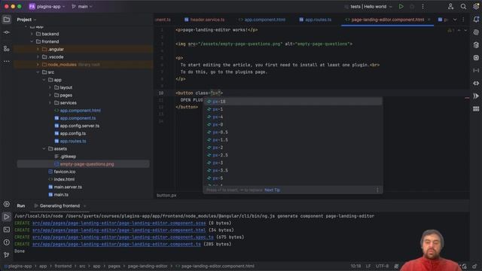The width and height of the screenshot is (482, 271).
Task: Run the tests | Hello world configuration
Action: click(401, 7)
